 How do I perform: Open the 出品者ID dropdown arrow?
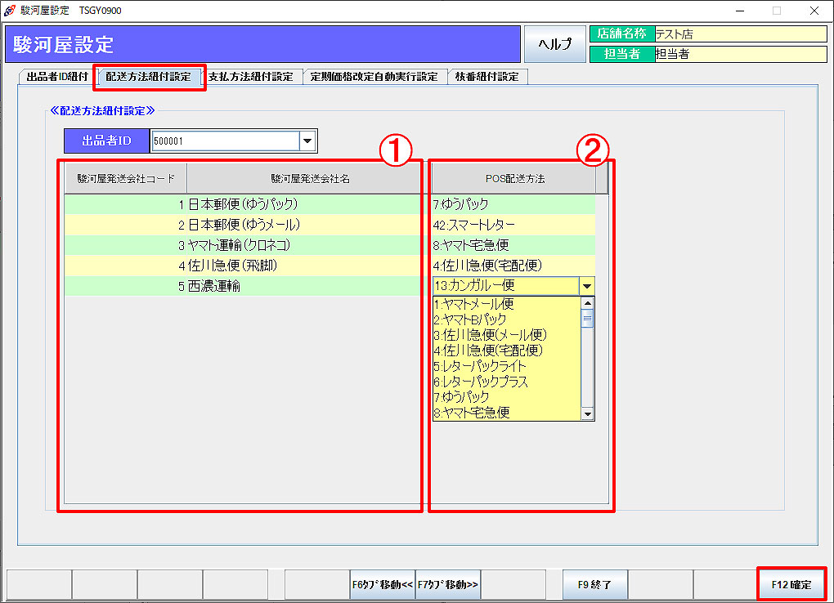tap(307, 141)
